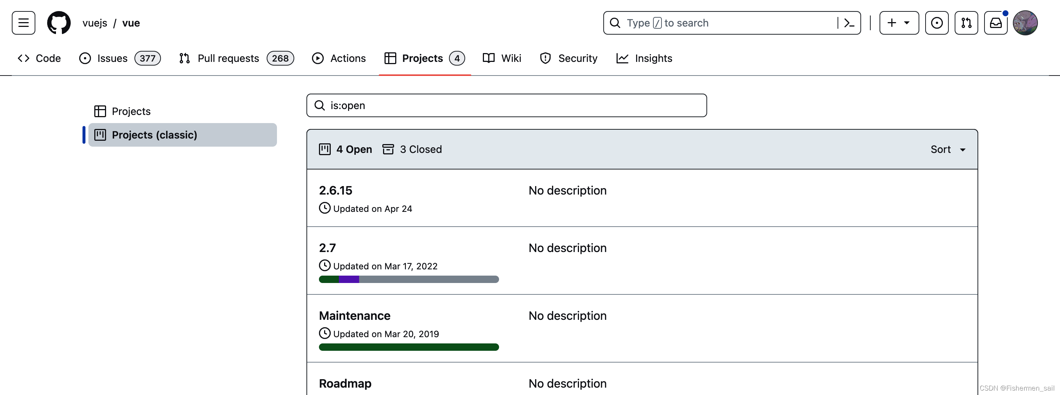Click 'No description' in the Maintenance row
The image size is (1060, 395).
point(568,315)
